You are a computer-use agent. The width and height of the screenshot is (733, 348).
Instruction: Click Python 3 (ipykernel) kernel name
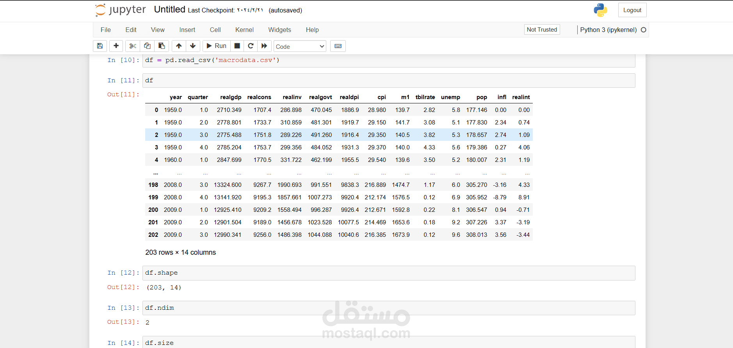point(608,30)
